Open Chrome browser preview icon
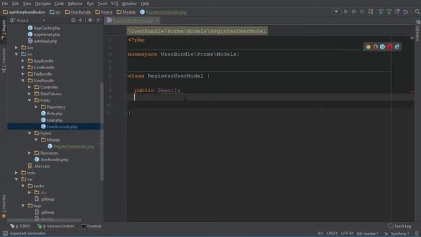 [368, 47]
